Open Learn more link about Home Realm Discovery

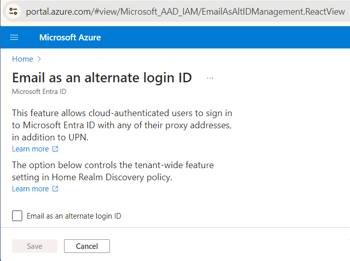[x=30, y=189]
